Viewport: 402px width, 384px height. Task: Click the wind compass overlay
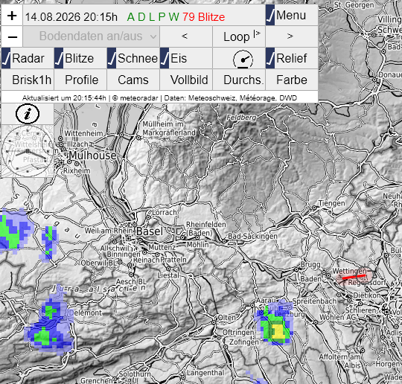coord(28,151)
